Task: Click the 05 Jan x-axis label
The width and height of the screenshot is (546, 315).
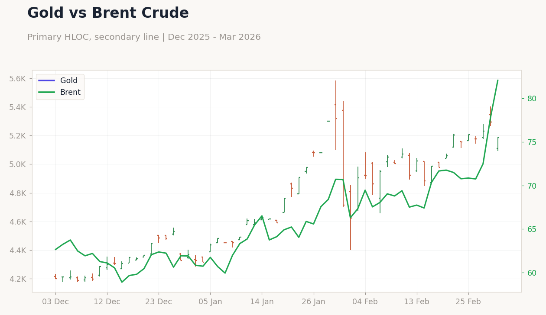Action: [x=210, y=302]
